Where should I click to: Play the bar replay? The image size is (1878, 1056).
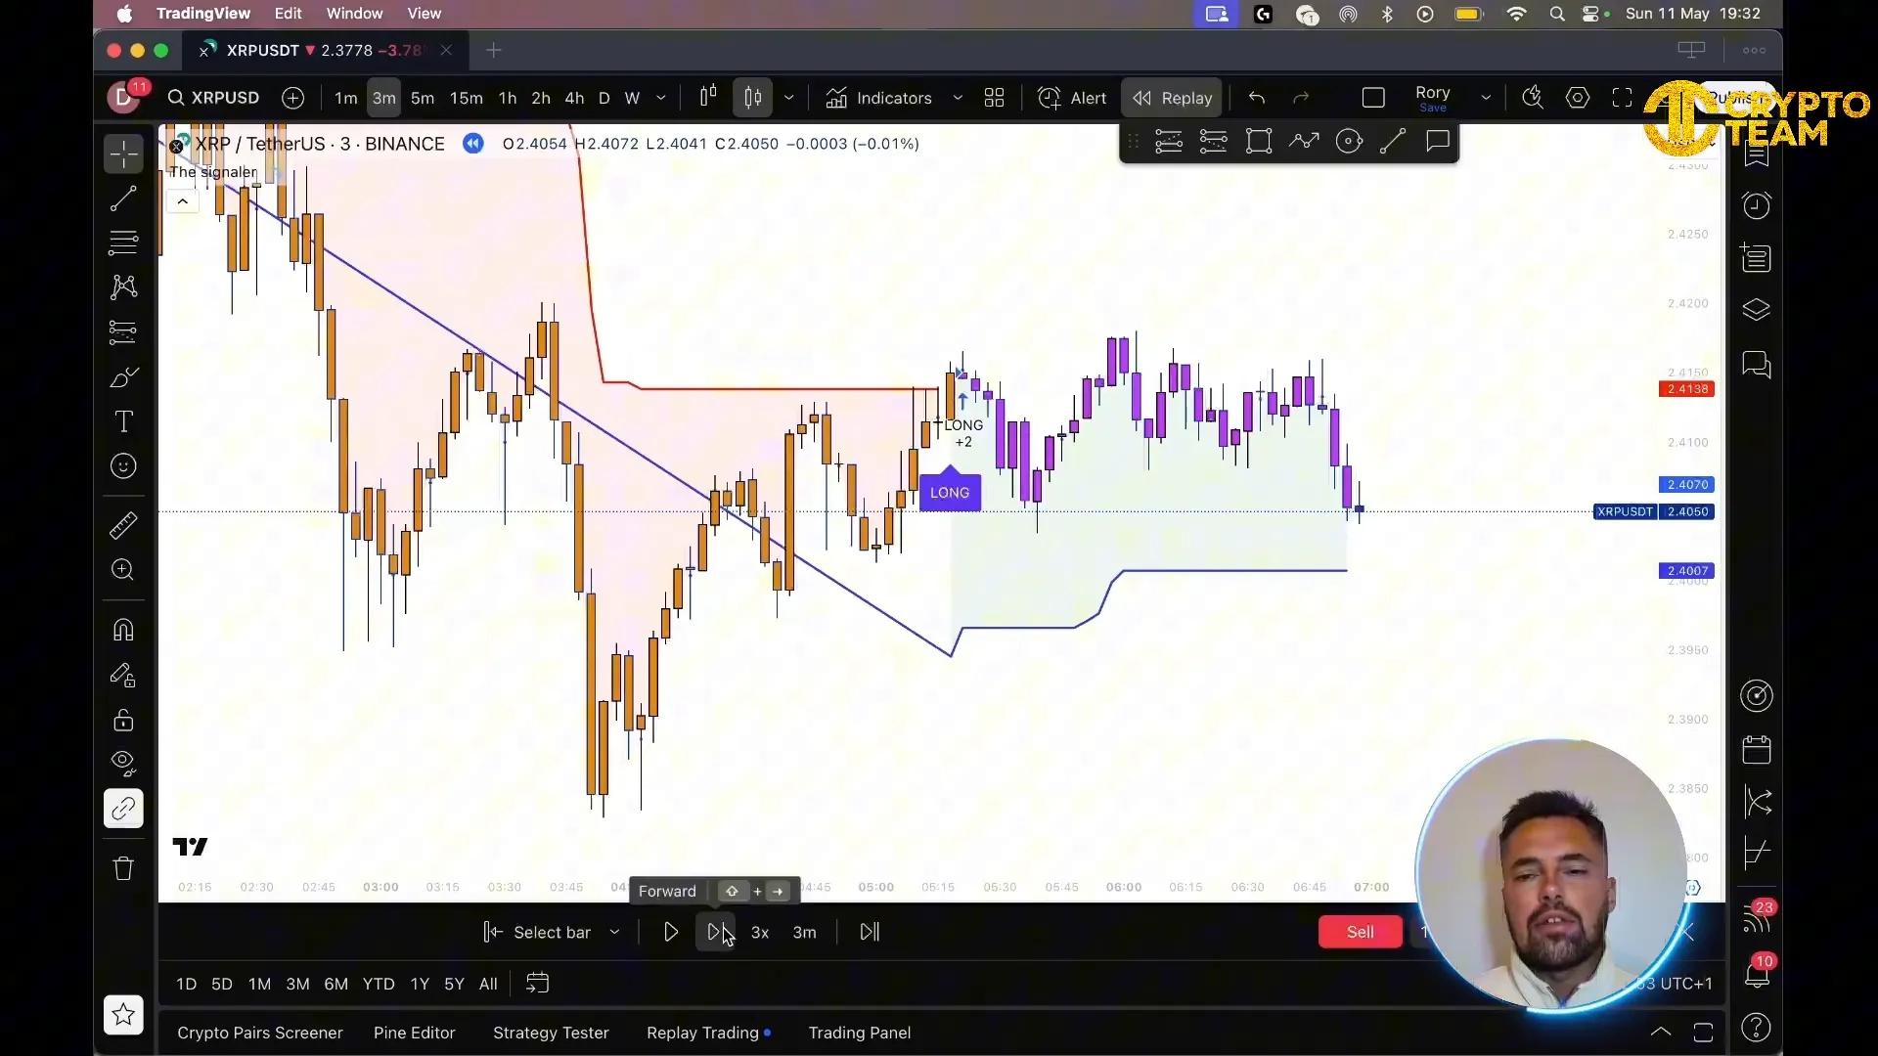point(671,932)
